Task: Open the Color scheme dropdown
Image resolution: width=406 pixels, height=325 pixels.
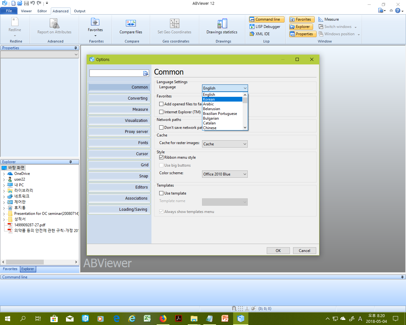Action: pos(225,174)
